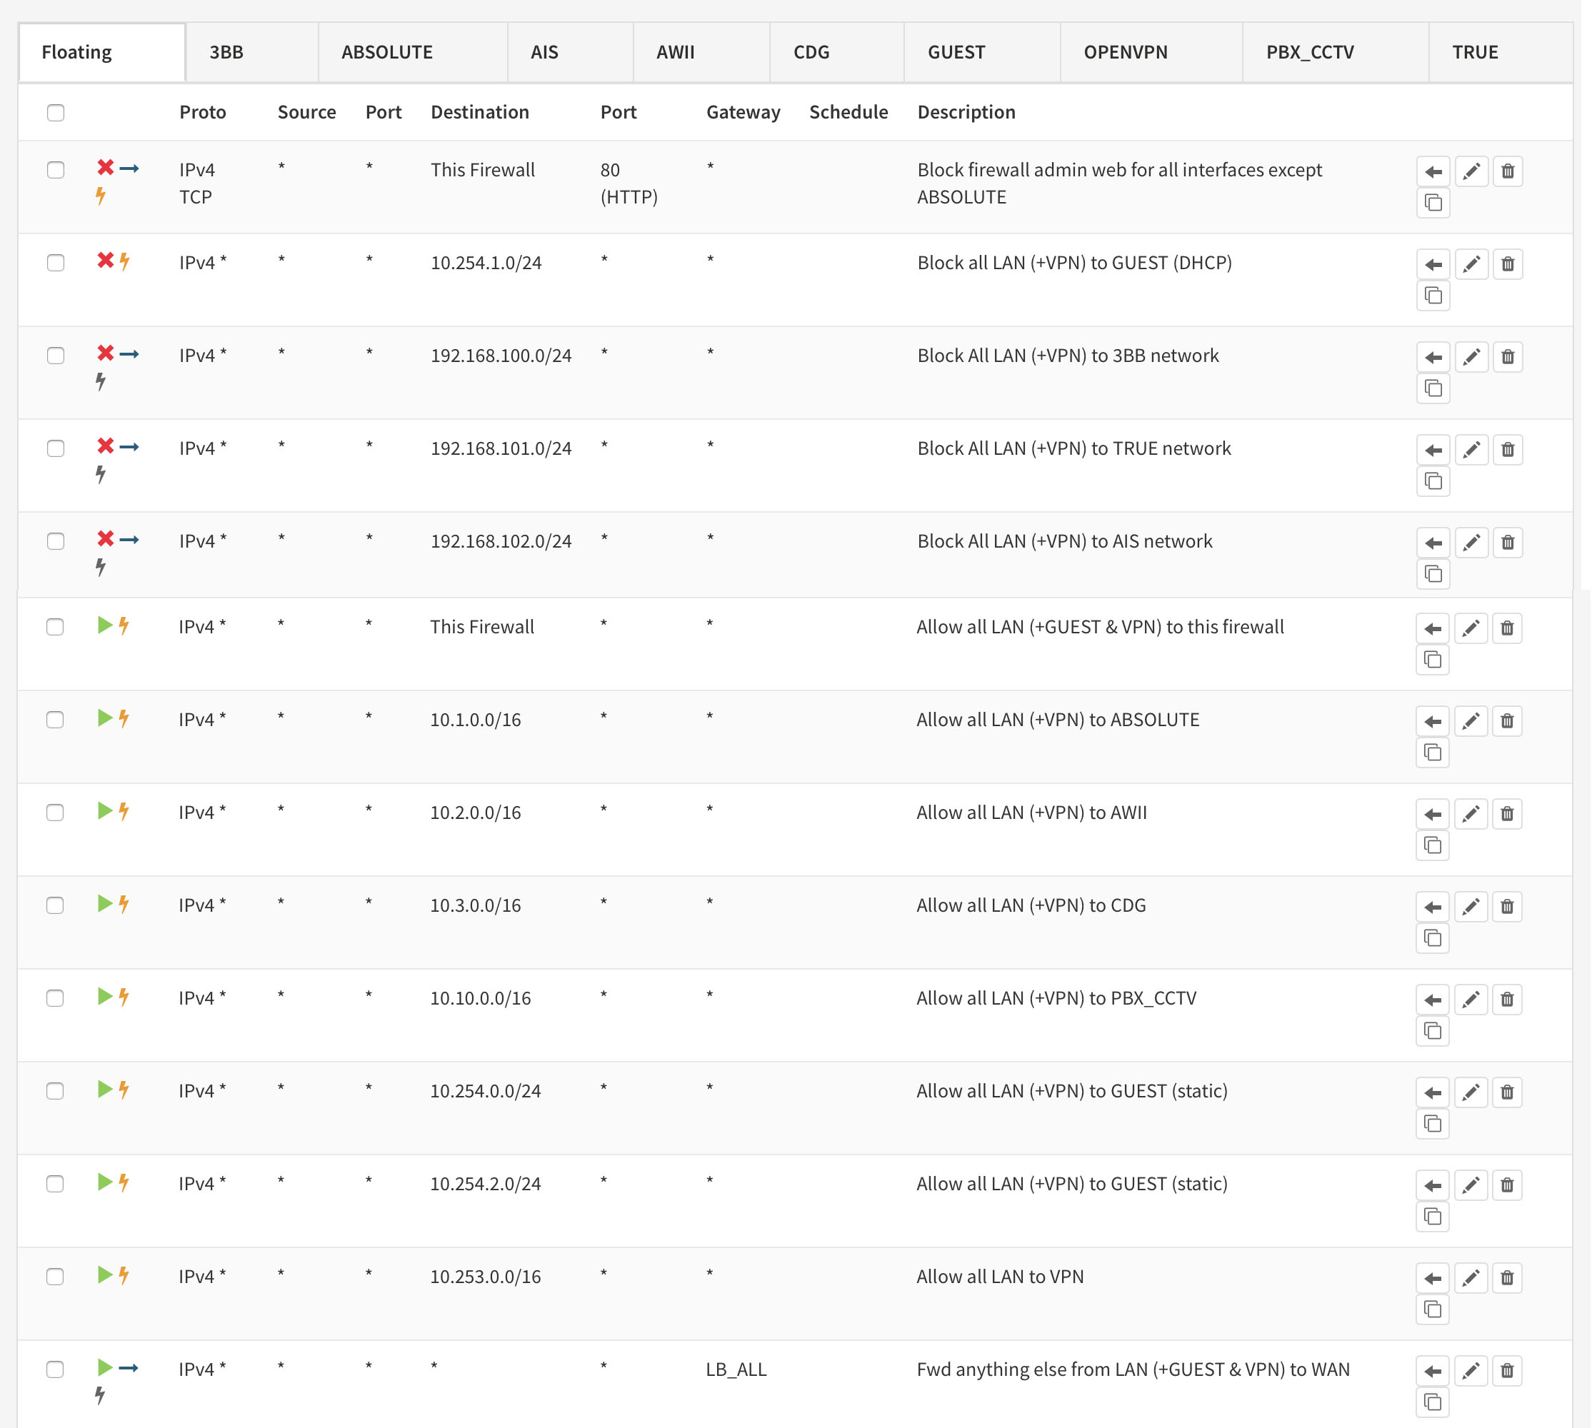Click the green pass icon of the 10.2.0.0/16 rule
1592x1428 pixels.
tap(104, 810)
